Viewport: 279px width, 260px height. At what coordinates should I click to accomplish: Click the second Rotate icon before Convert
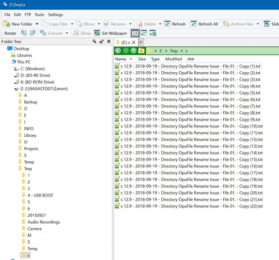[x=33, y=33]
